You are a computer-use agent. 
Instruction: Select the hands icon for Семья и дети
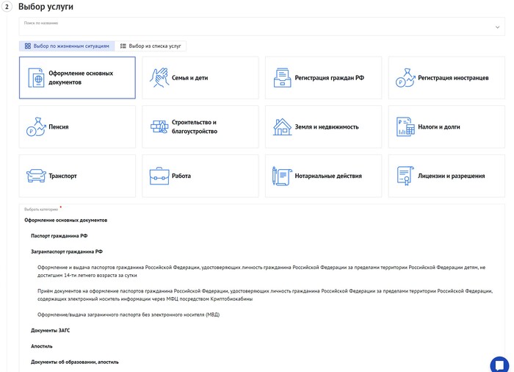pyautogui.click(x=159, y=78)
